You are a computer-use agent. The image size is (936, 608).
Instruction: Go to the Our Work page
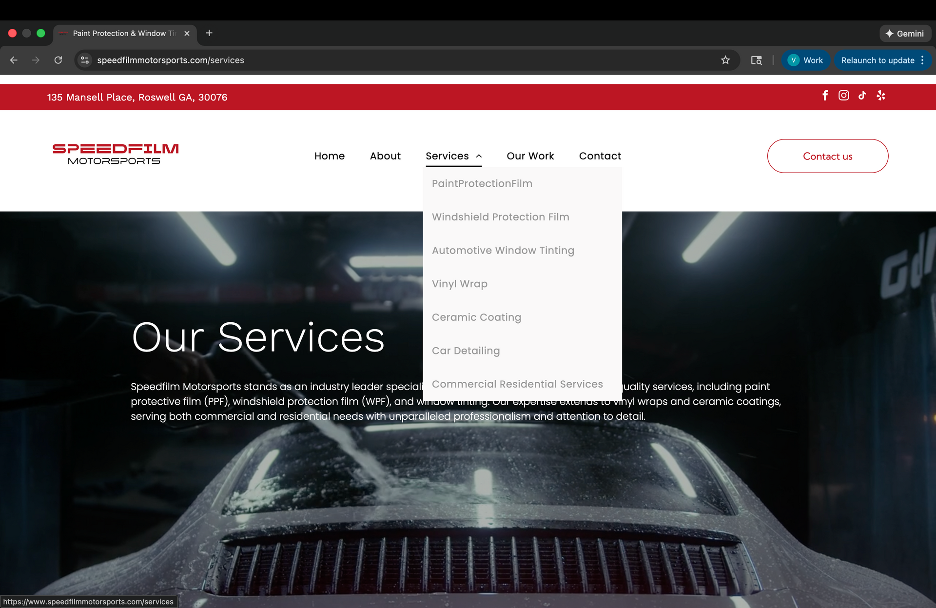(530, 156)
